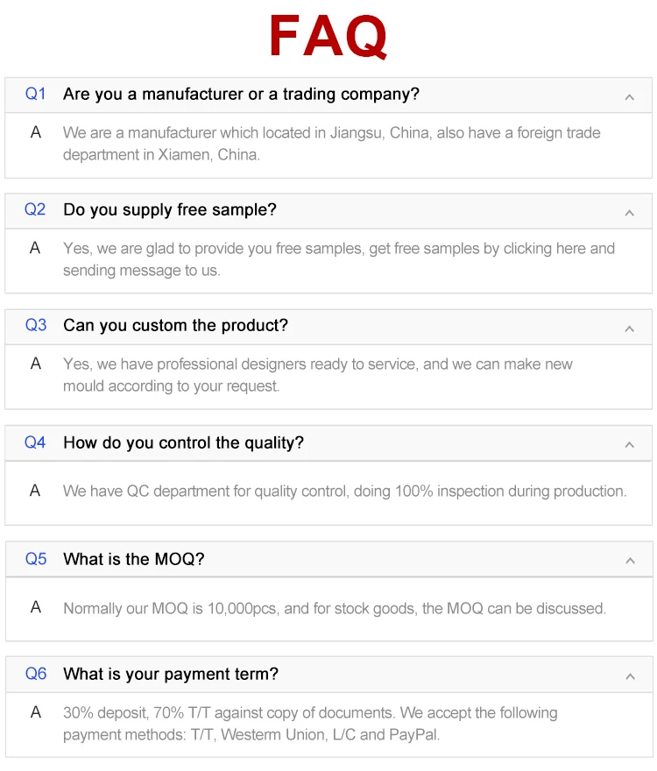Click the Q5 label icon

(36, 558)
